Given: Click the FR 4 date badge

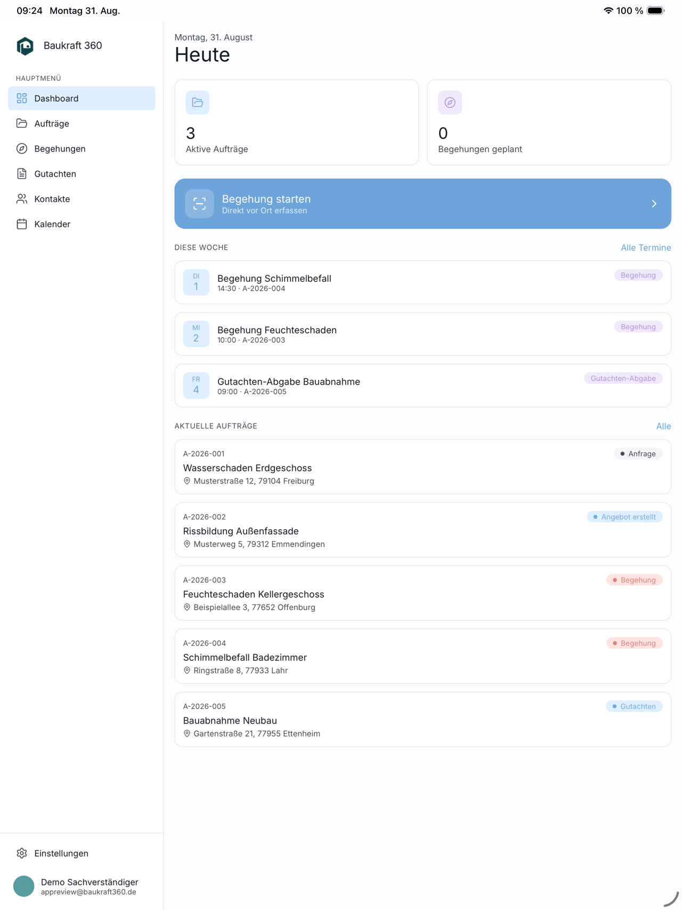Looking at the screenshot, I should [x=196, y=386].
